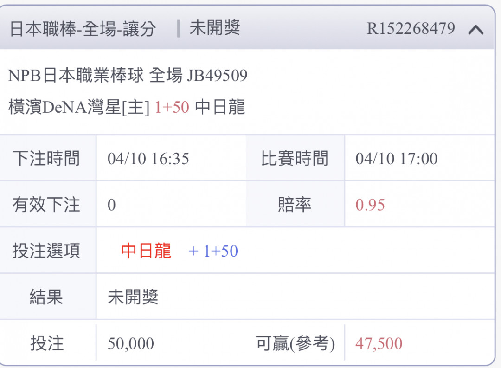Click the 可贏(參考) label
Screen dimensions: 501x368
(x=295, y=343)
